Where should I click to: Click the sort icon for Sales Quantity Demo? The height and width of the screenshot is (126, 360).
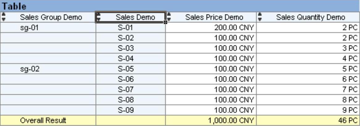(260, 17)
